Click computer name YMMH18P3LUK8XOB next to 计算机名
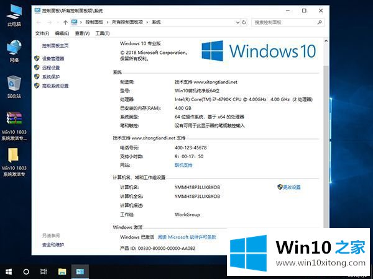The height and width of the screenshot is (279, 373). click(197, 187)
